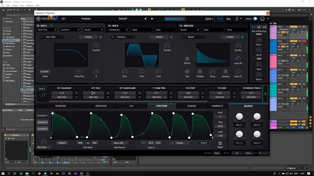The width and height of the screenshot is (314, 176).
Task: Open the COMBINATE modulation tab
Action: [217, 106]
